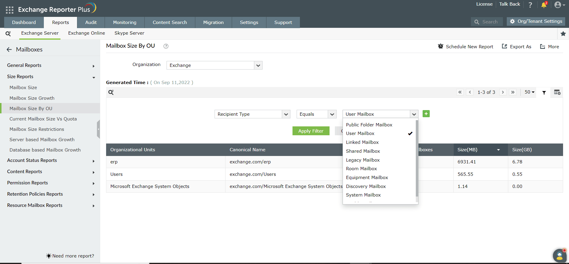Switch to the Migration tab
Viewport: 569px width, 264px height.
point(213,22)
